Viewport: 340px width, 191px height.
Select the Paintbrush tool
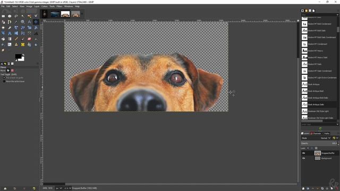coord(23,39)
